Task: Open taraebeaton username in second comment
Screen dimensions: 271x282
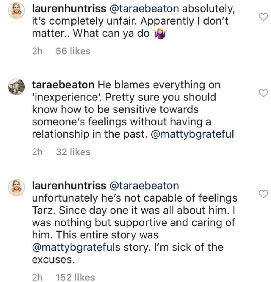Action: coord(63,85)
